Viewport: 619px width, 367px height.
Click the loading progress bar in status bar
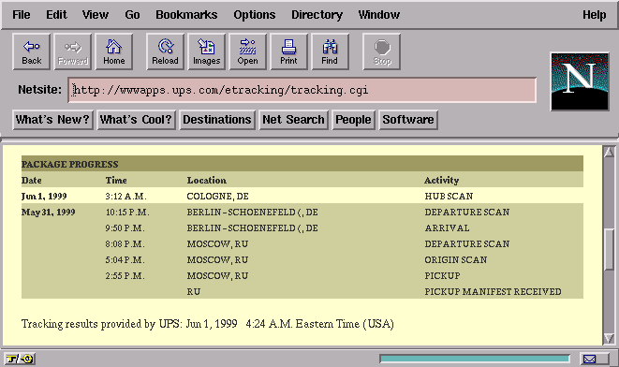coord(475,359)
